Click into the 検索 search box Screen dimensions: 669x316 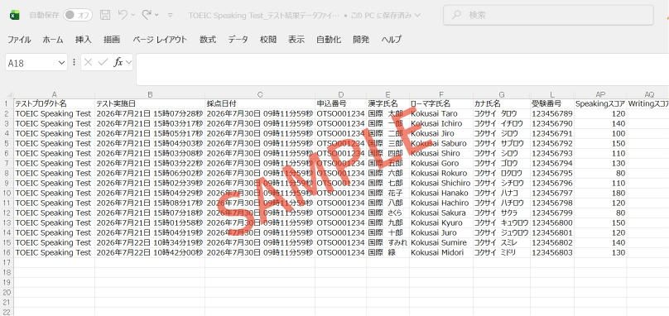[x=548, y=16]
